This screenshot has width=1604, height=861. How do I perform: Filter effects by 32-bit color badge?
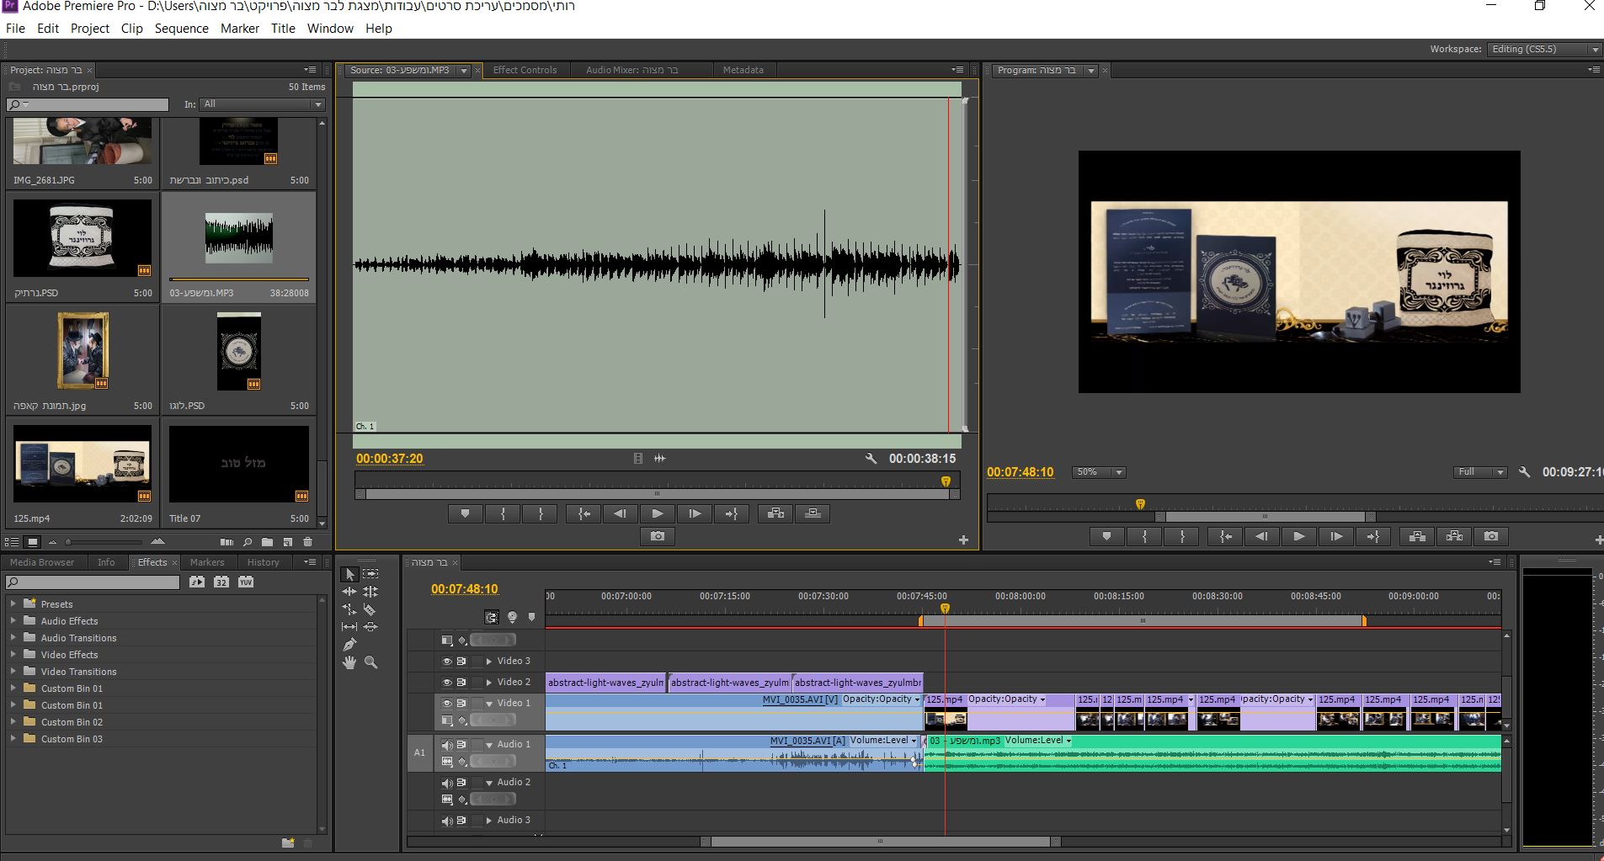(221, 582)
